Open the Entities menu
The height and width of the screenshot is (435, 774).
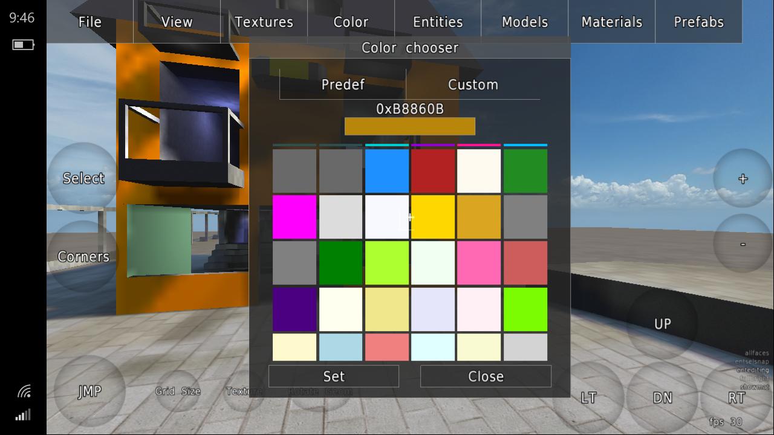(438, 22)
